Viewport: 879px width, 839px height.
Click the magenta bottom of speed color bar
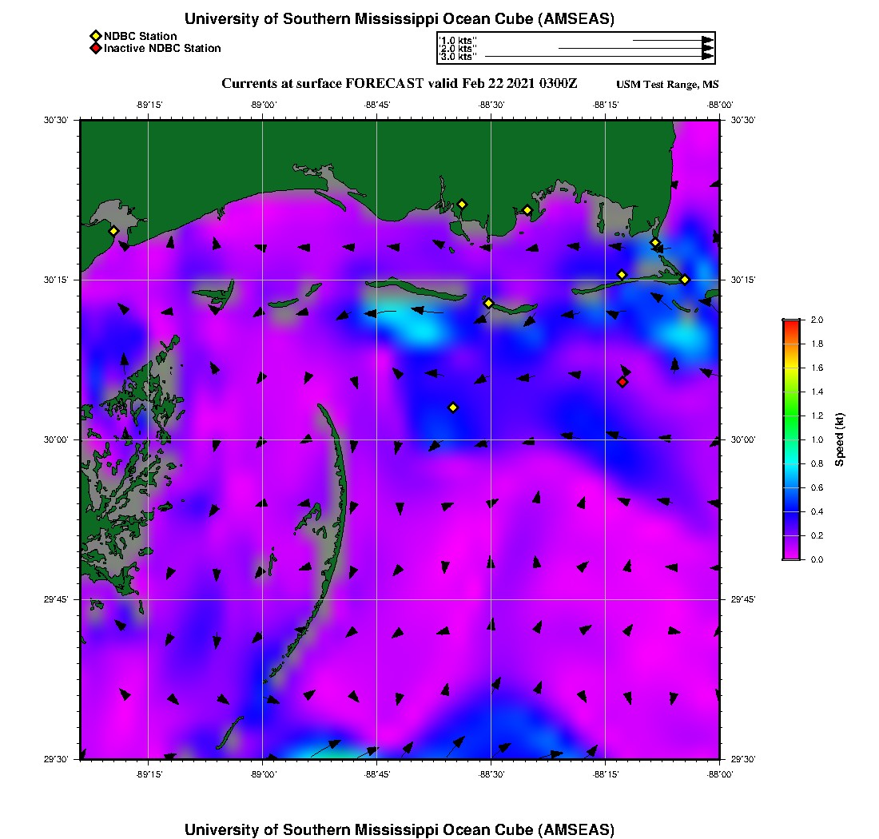791,555
